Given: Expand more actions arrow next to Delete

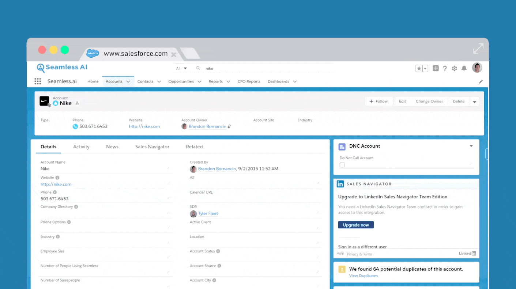Looking at the screenshot, I should click(x=474, y=102).
